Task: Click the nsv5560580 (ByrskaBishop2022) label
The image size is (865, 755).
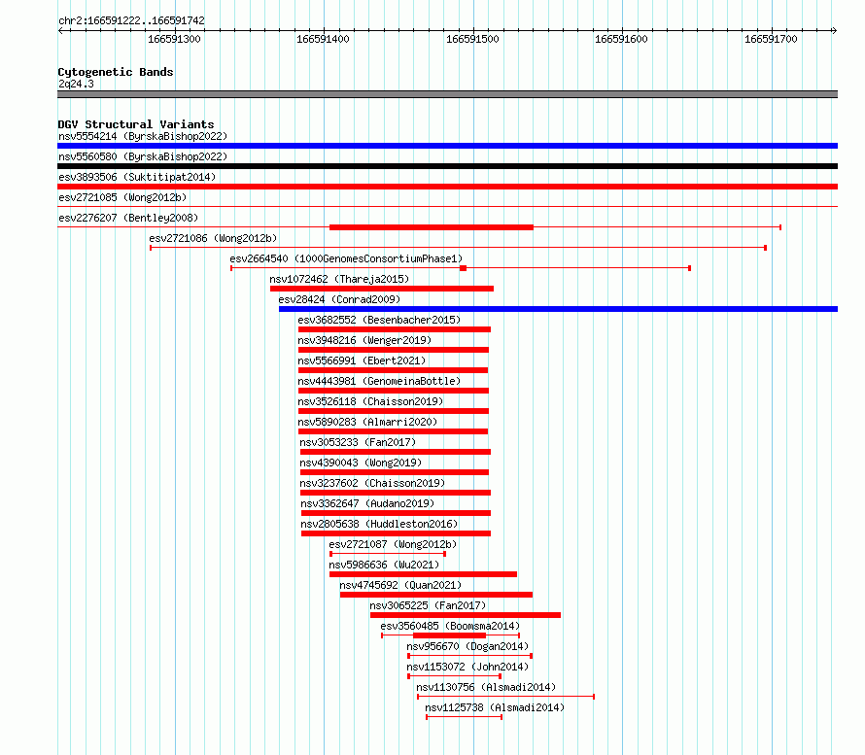Action: [x=143, y=156]
